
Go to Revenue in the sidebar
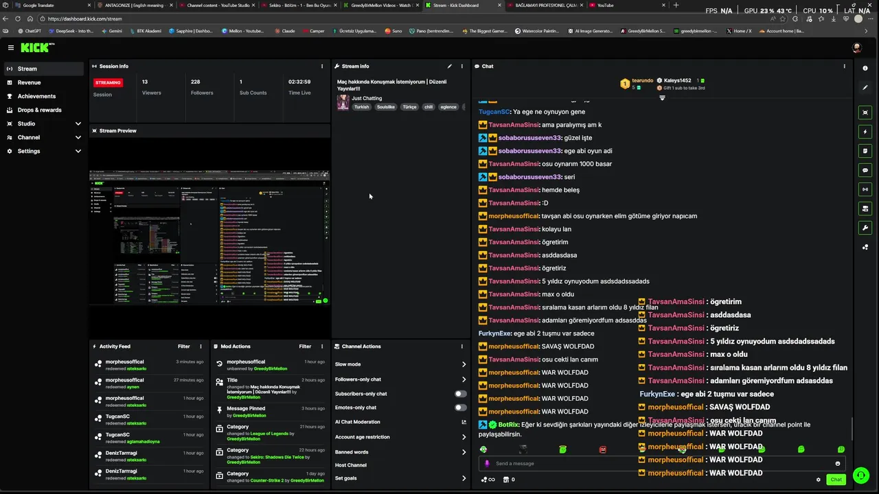point(45,82)
